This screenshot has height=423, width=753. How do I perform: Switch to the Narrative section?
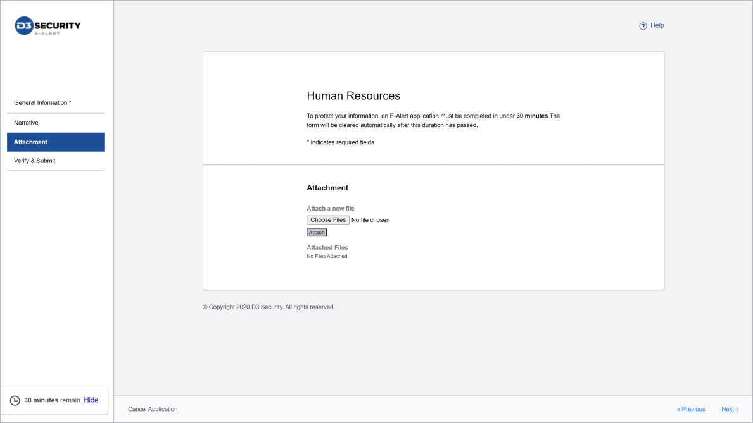tap(27, 123)
